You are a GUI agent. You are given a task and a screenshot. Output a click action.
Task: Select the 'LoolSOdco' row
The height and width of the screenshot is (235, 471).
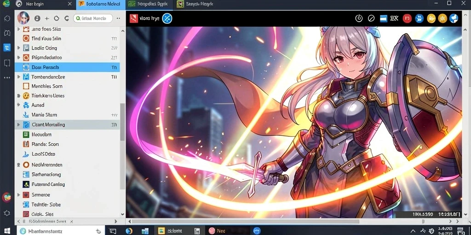click(x=67, y=154)
